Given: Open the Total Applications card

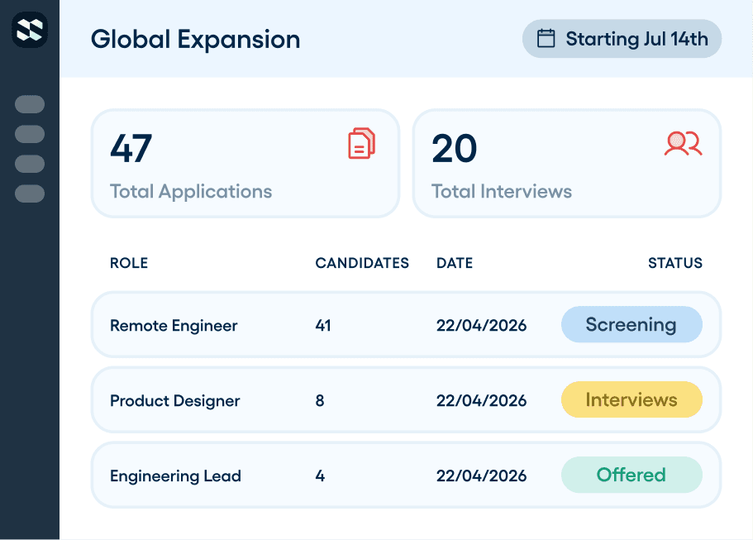Looking at the screenshot, I should point(245,164).
